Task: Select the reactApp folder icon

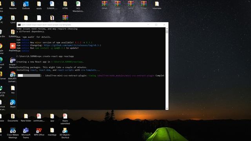Action: [52, 132]
